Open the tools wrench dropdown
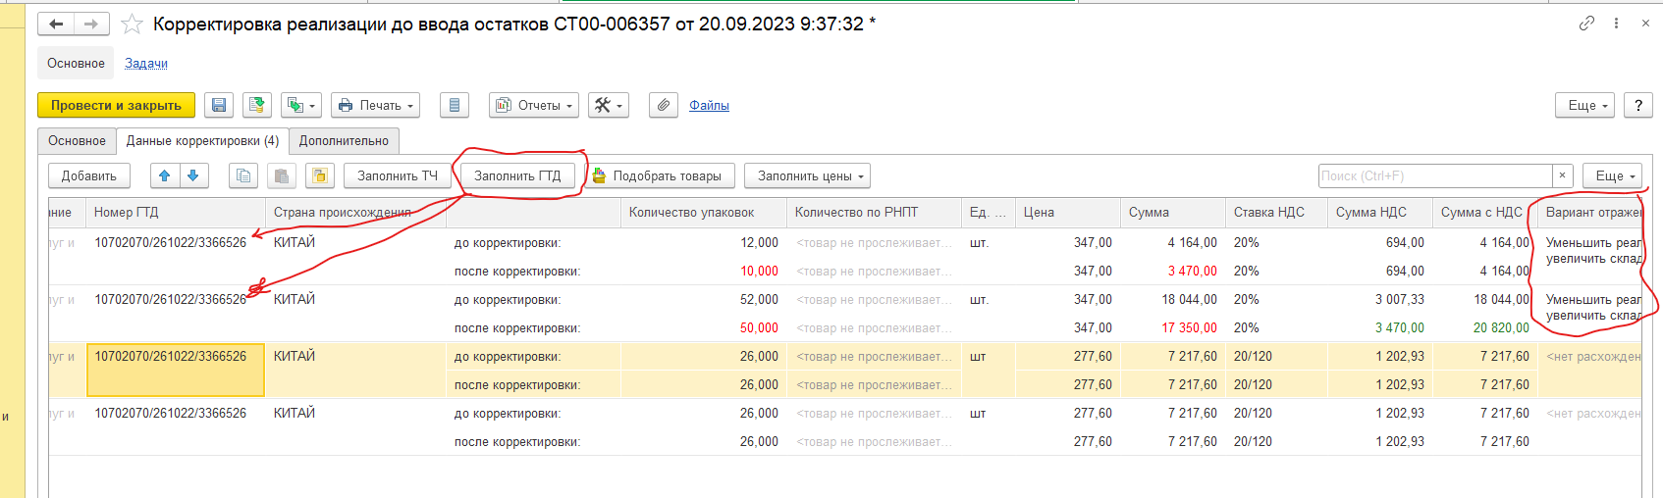Viewport: 1663px width, 498px height. coord(608,105)
